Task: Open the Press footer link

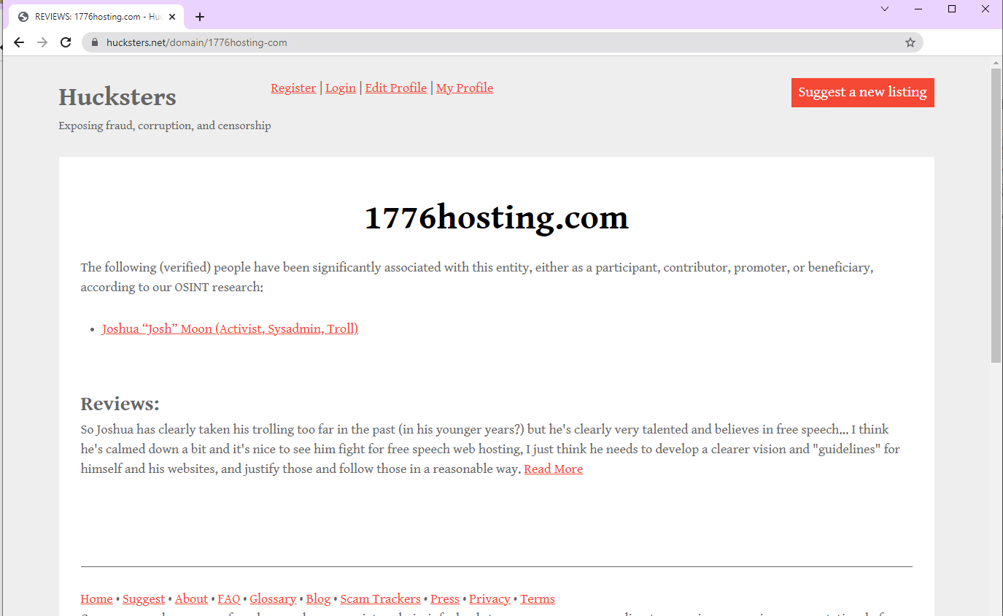Action: 445,598
